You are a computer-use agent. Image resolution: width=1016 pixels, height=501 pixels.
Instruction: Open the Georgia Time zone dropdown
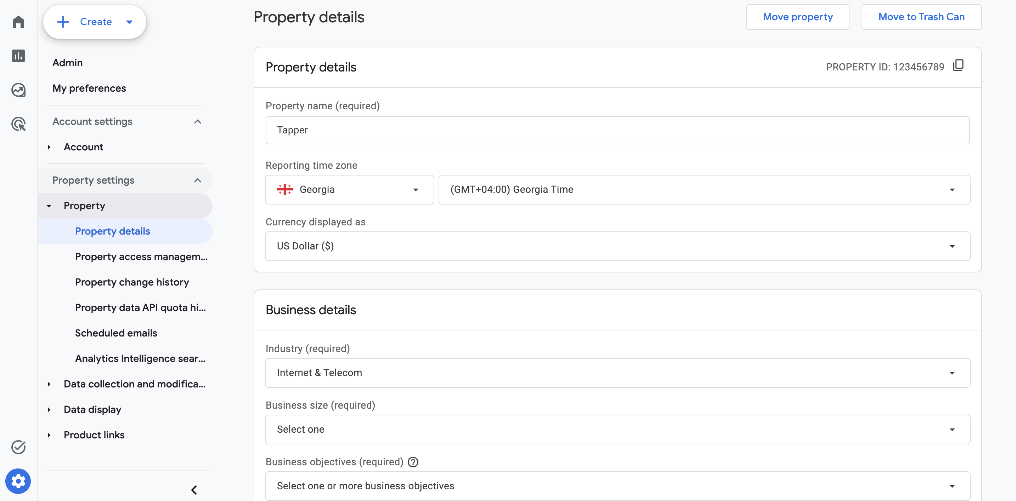click(704, 189)
